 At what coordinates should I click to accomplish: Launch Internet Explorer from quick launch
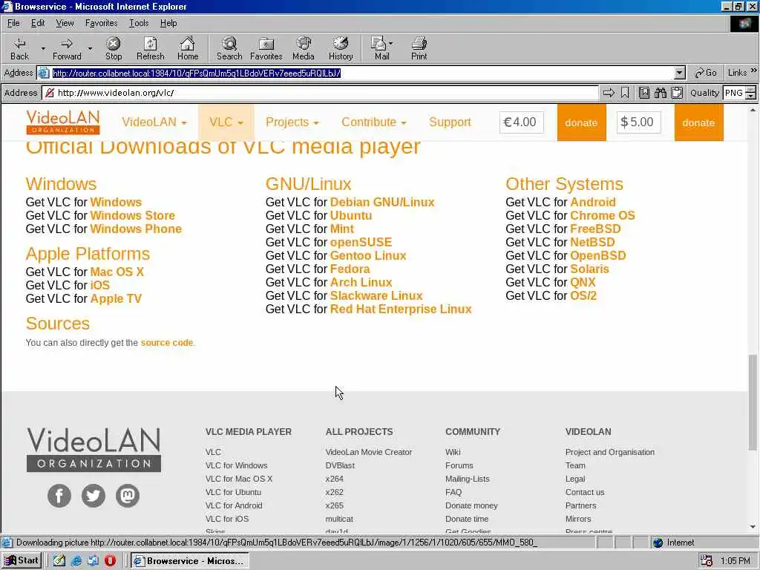76,561
